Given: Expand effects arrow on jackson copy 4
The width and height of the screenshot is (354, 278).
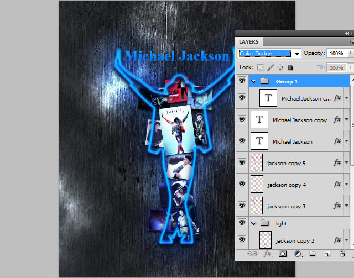Looking at the screenshot, I should (347, 184).
